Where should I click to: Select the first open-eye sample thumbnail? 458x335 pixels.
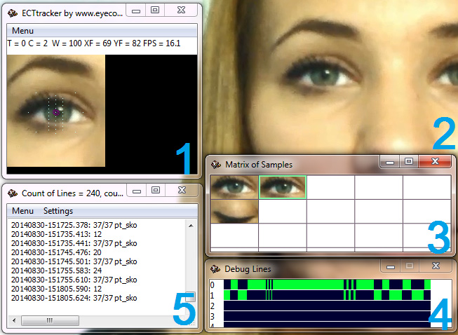coord(234,186)
